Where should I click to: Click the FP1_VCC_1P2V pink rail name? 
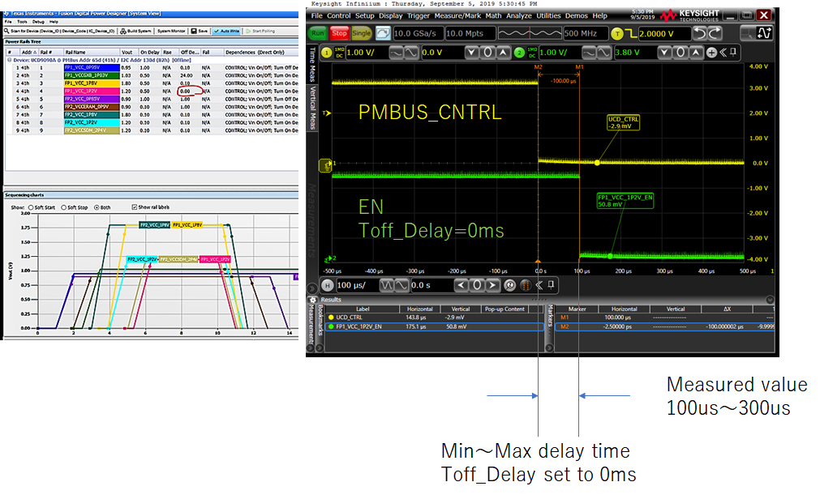pos(92,91)
